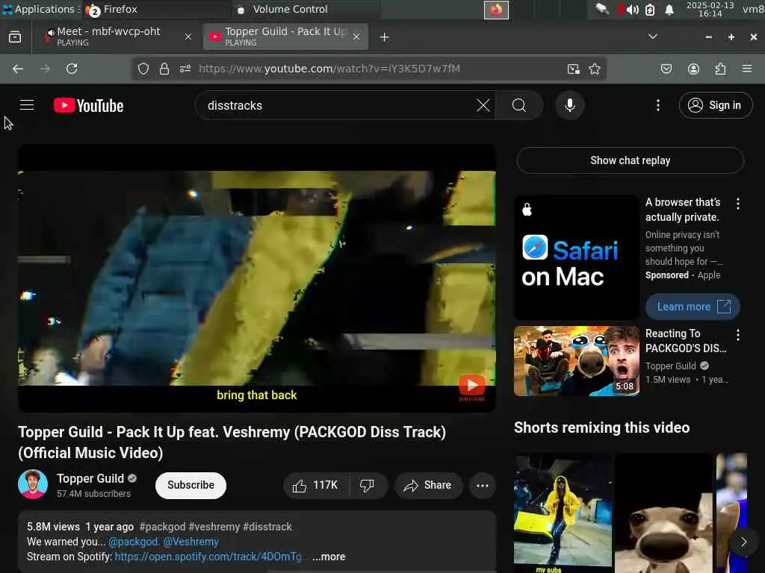Switch to Meet - mbf-wvcp-oht tab
765x573 pixels.
click(117, 37)
